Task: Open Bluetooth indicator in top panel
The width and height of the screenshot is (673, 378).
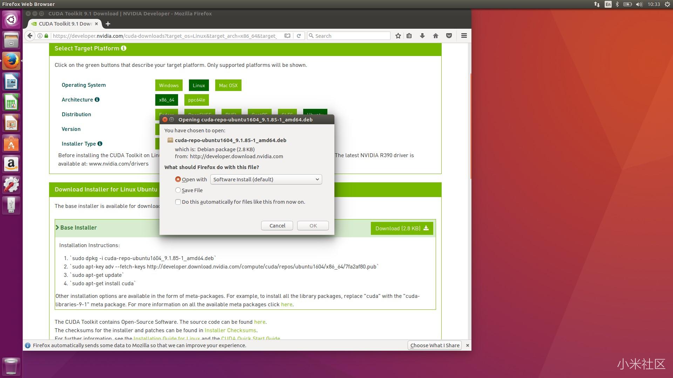Action: [617, 4]
